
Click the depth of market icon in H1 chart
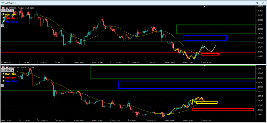(7, 67)
